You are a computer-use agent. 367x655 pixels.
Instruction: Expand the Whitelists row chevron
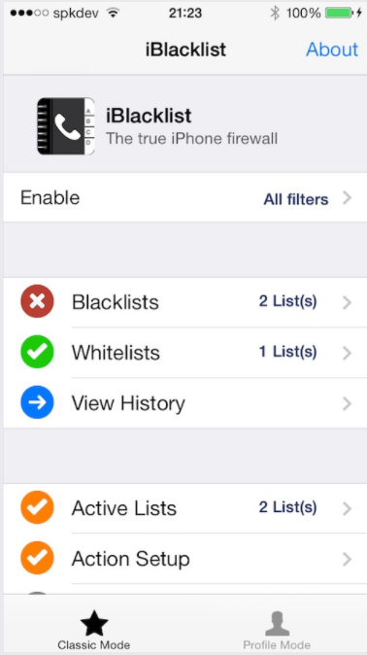347,353
